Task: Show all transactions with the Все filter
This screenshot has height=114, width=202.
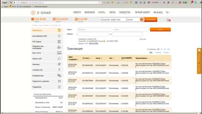Action: (151, 53)
